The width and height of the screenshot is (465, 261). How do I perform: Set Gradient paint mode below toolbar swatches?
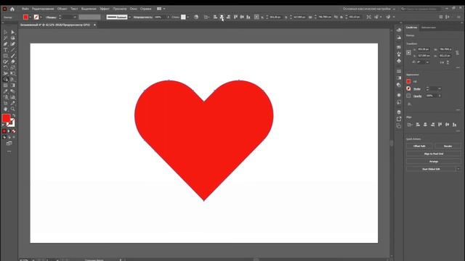(x=9, y=131)
